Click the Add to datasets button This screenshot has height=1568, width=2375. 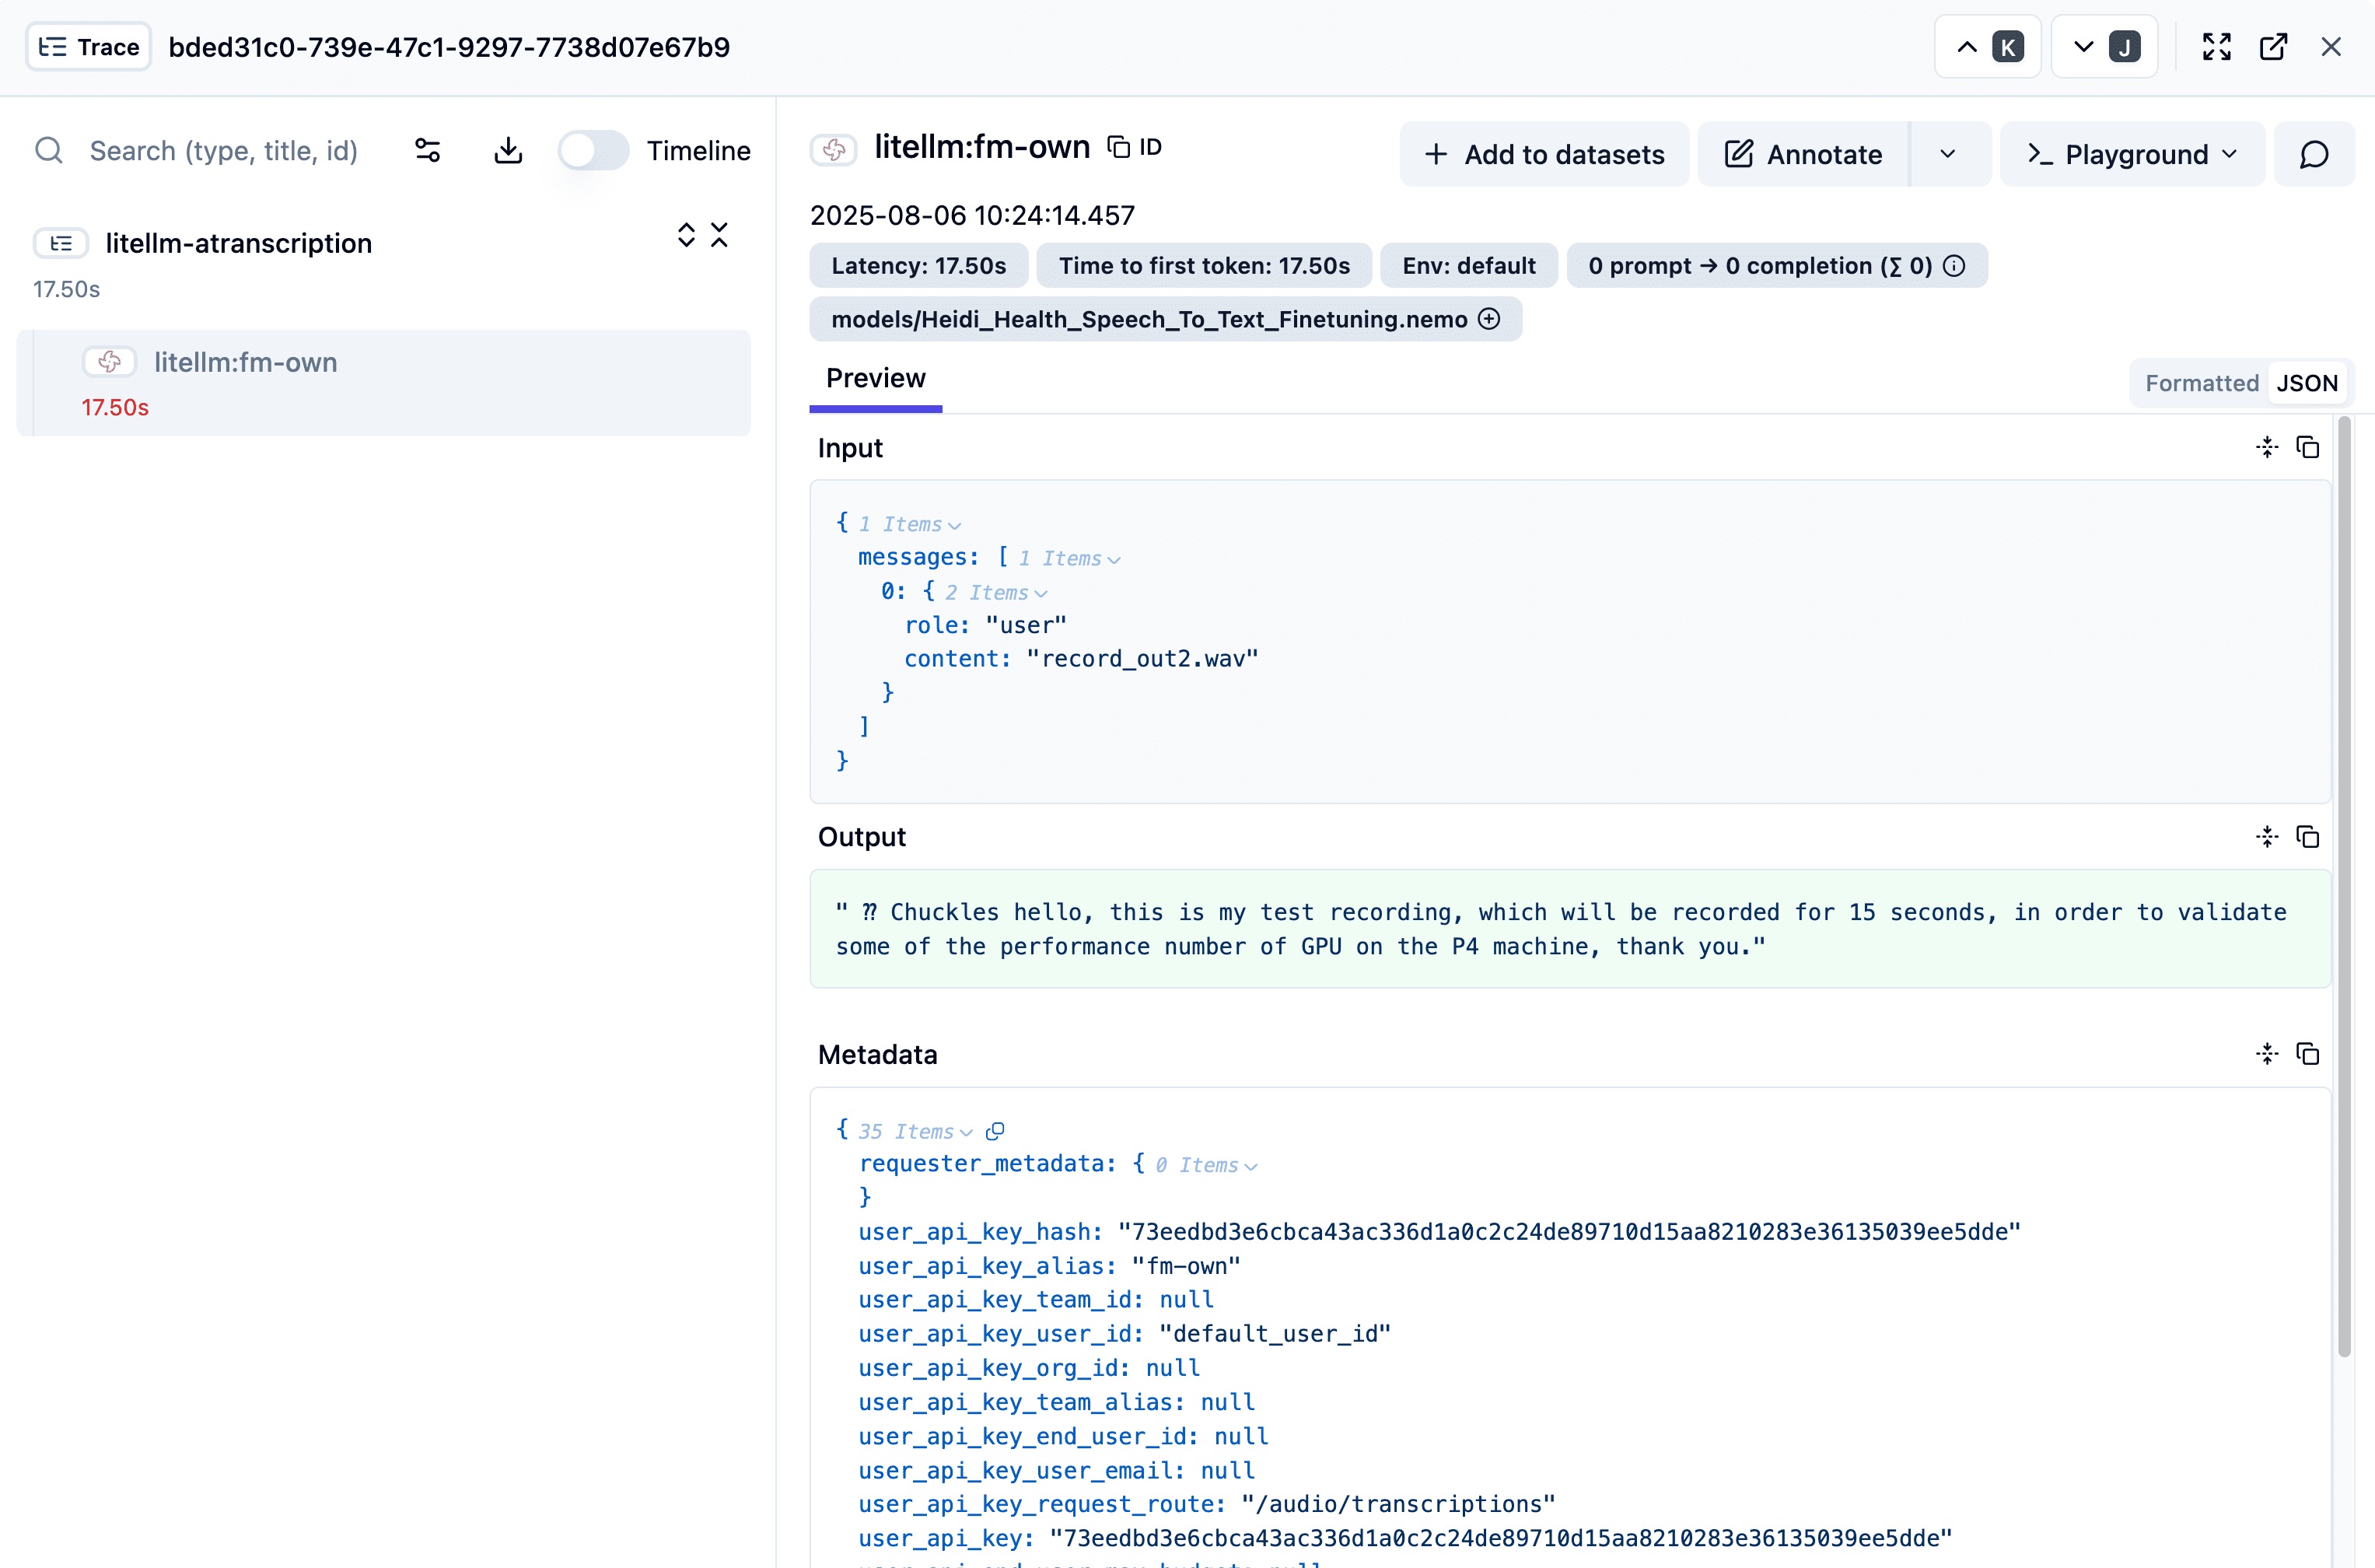click(x=1544, y=154)
